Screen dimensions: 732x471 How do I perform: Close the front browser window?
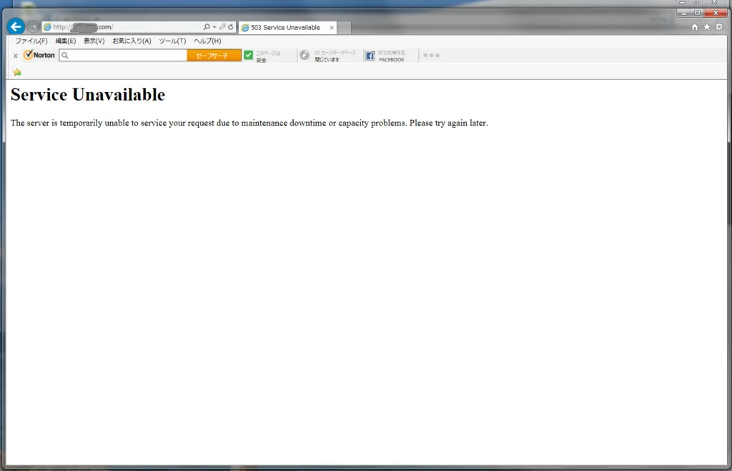point(716,13)
